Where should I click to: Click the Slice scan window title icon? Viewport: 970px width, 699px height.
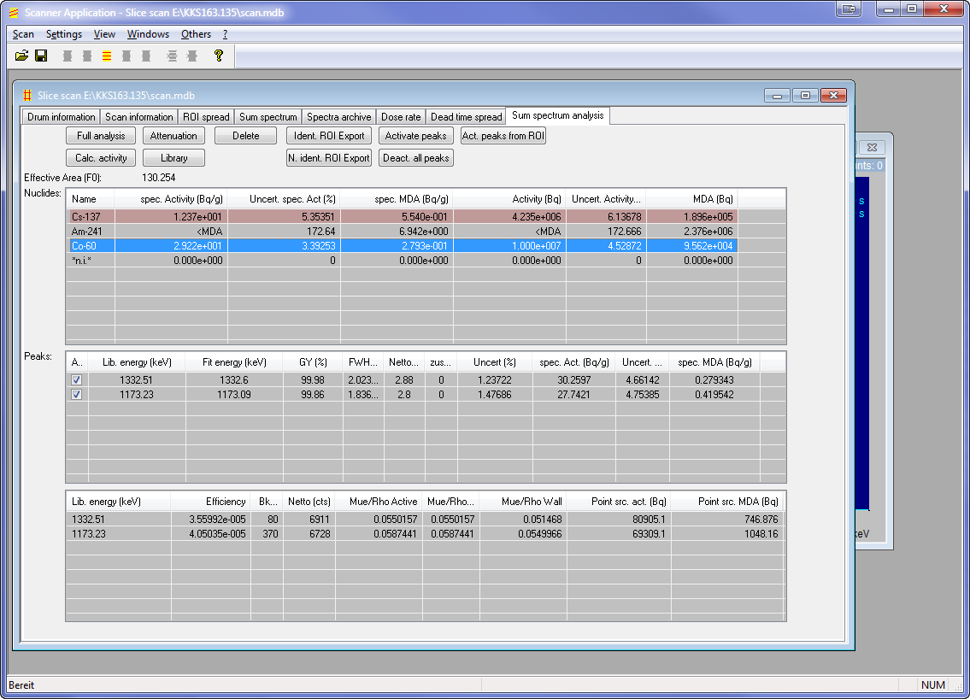(x=27, y=95)
